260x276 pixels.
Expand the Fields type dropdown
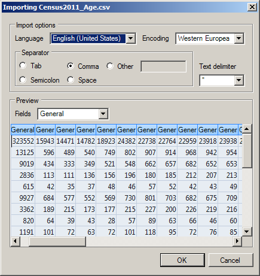tap(103, 114)
